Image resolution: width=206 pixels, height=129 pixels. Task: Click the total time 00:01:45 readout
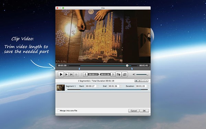(144, 65)
